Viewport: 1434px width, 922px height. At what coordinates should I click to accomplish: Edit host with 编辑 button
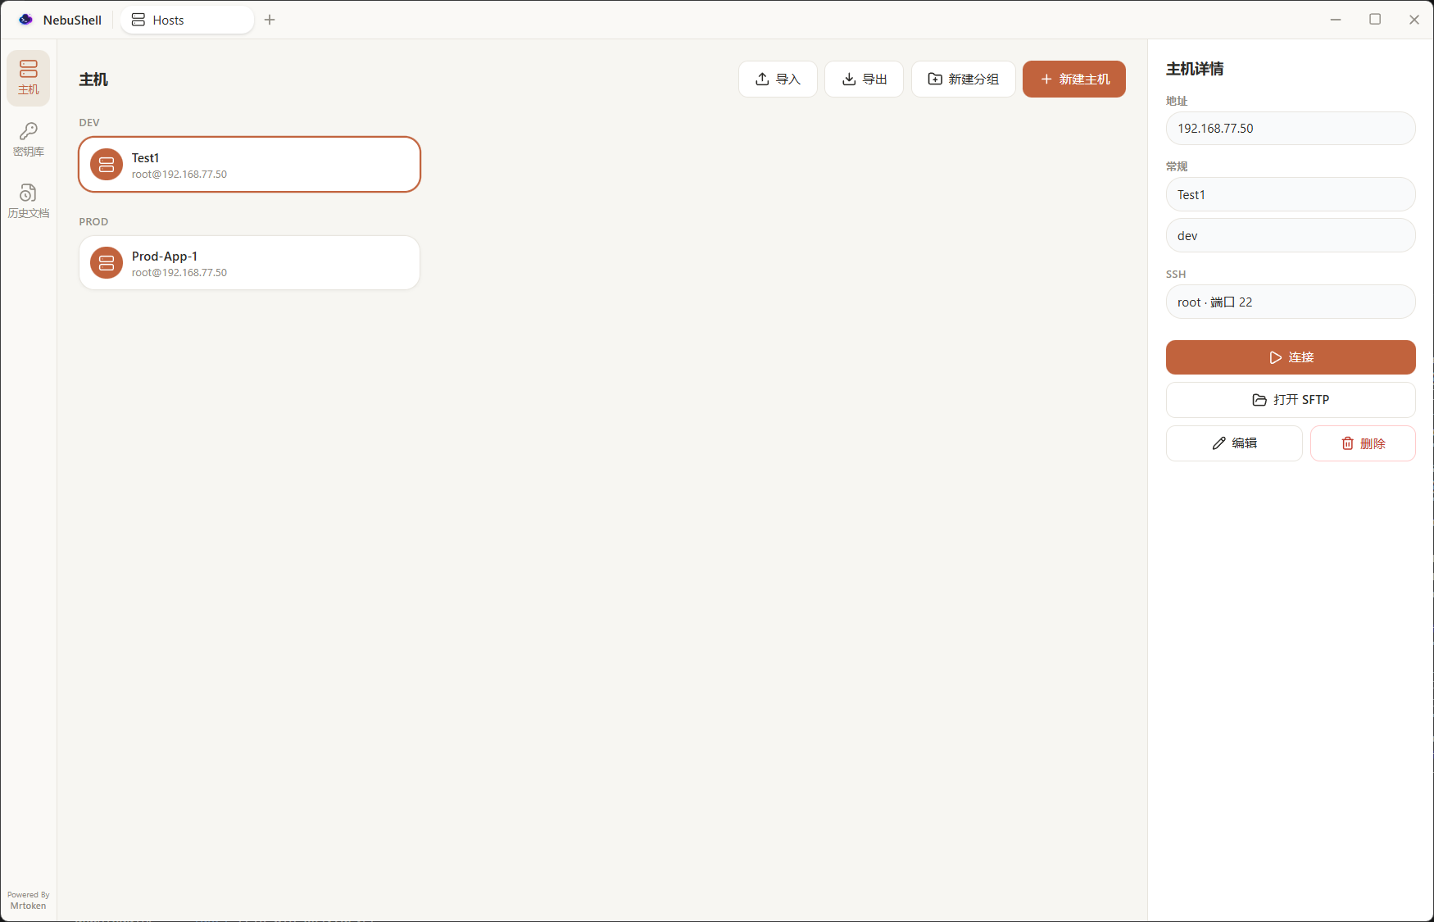click(1233, 443)
